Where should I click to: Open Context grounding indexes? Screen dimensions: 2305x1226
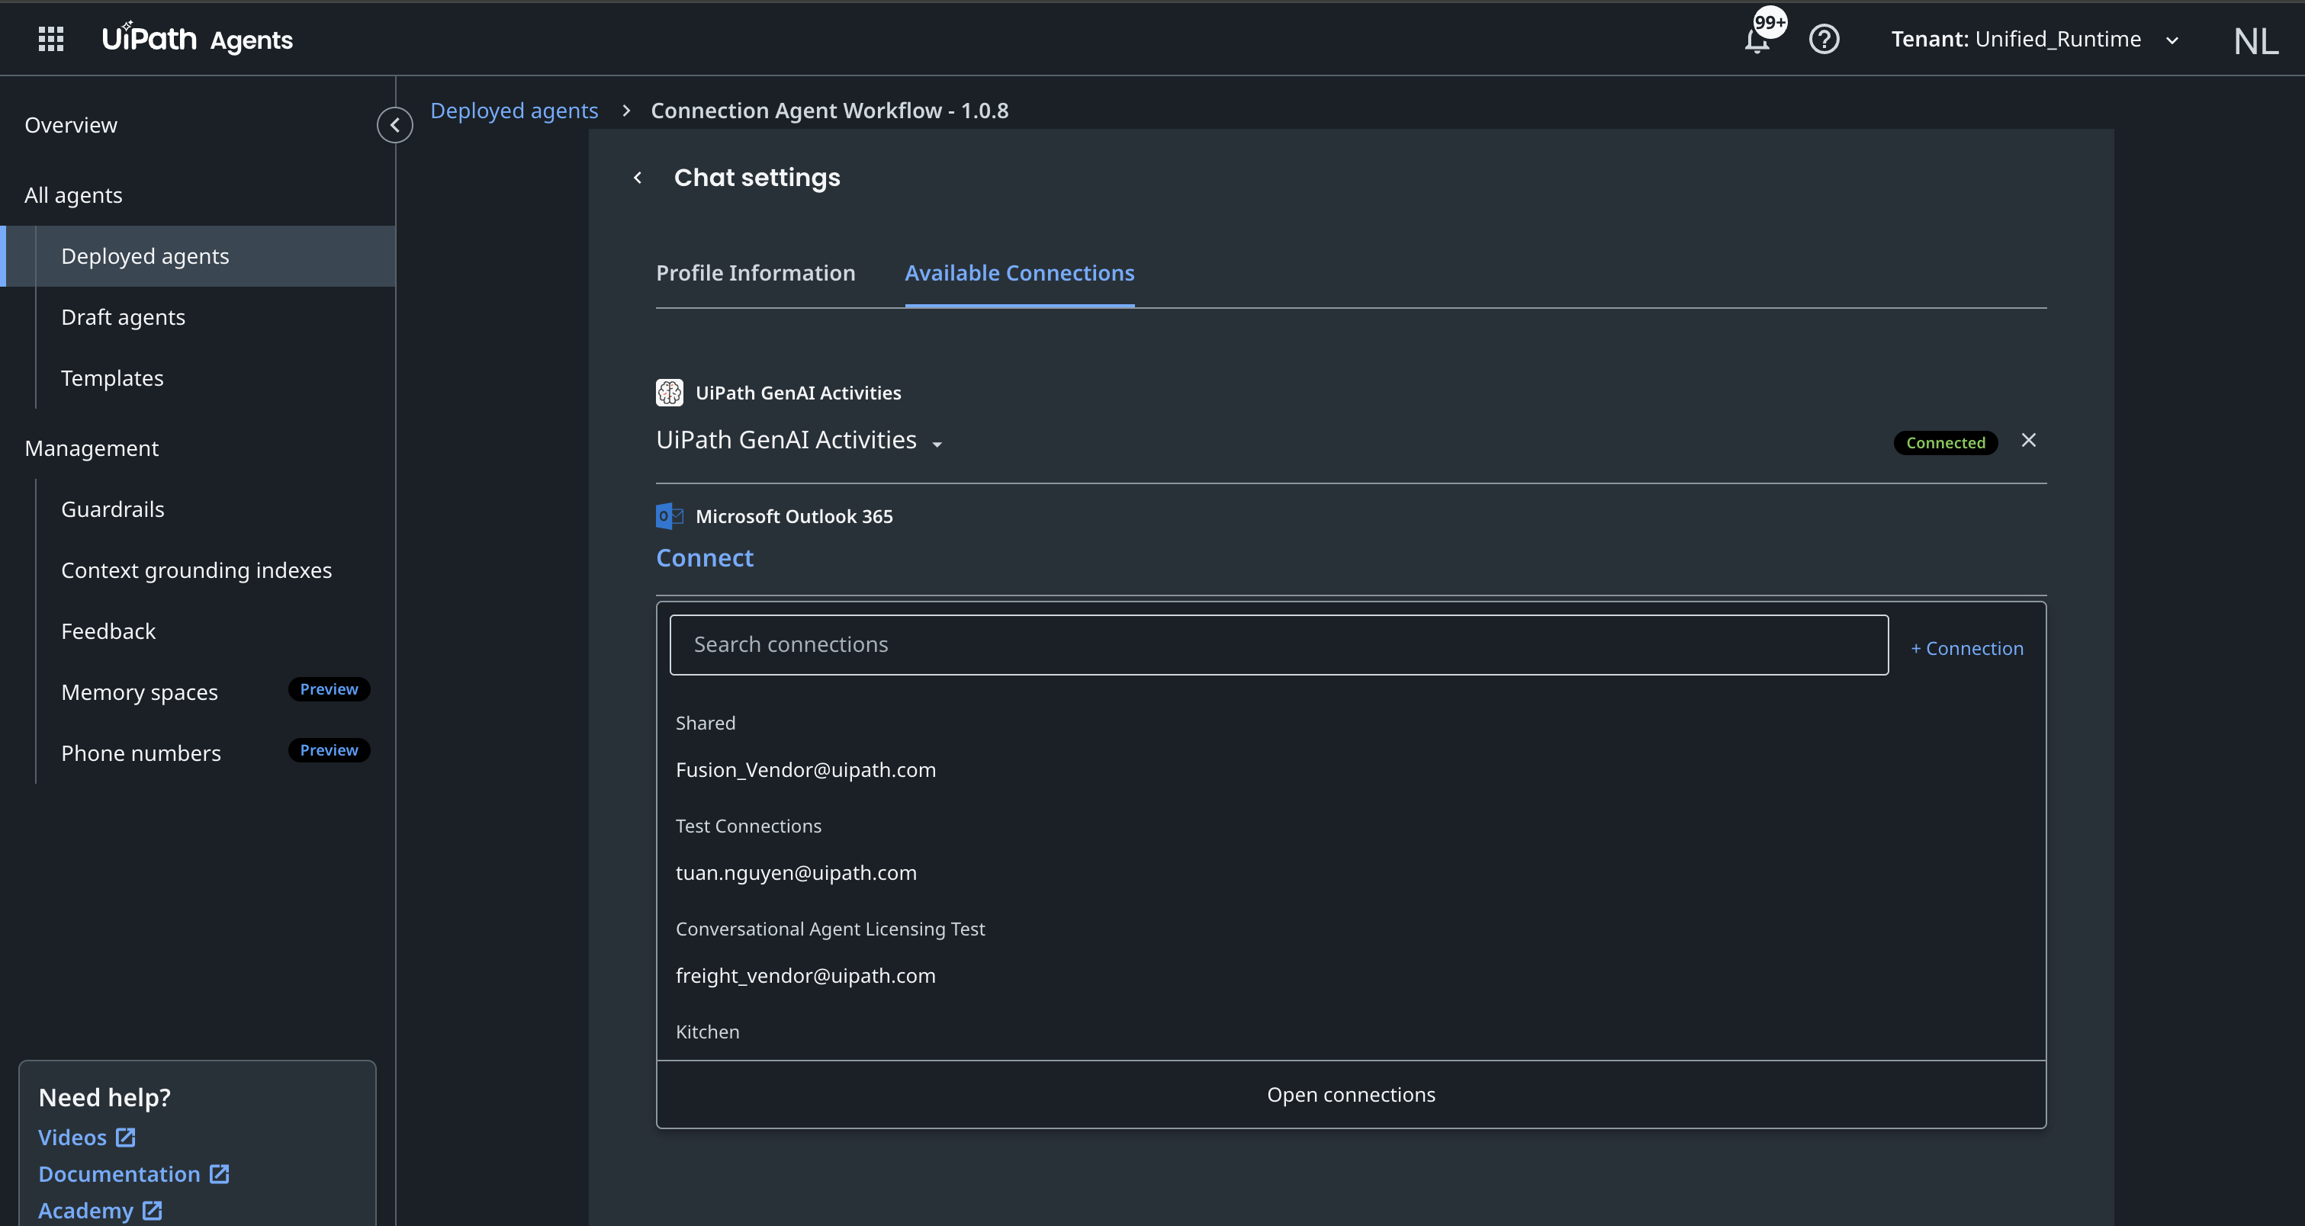click(x=198, y=570)
